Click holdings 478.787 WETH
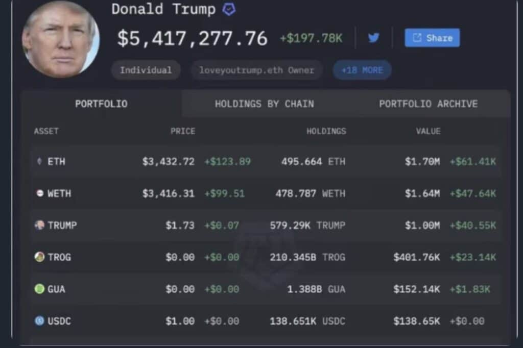 pos(310,193)
